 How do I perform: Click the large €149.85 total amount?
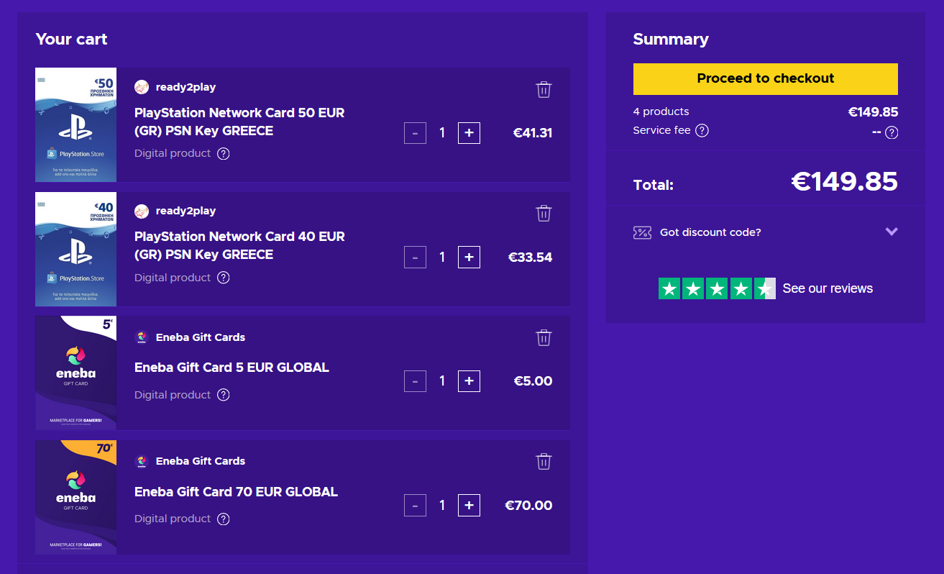pos(844,181)
